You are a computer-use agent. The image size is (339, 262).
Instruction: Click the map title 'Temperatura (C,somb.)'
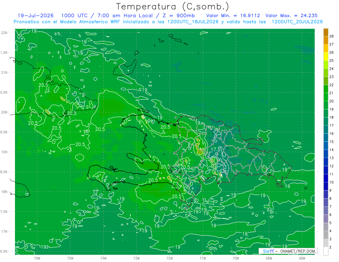click(x=173, y=6)
